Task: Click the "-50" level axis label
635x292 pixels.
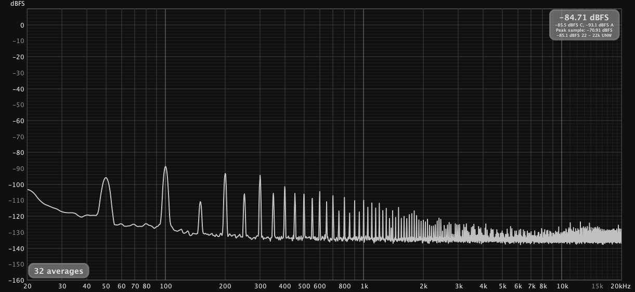Action: click(19, 105)
